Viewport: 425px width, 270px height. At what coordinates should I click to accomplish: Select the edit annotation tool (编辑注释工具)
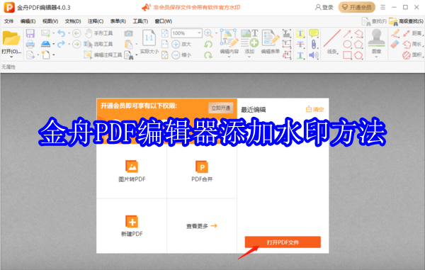pyautogui.click(x=103, y=55)
